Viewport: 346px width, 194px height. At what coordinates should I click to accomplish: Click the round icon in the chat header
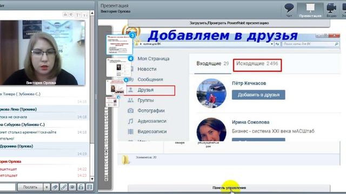[x=71, y=15]
